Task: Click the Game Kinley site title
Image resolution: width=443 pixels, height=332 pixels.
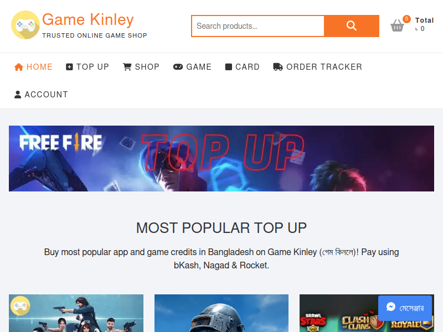Action: tap(88, 19)
